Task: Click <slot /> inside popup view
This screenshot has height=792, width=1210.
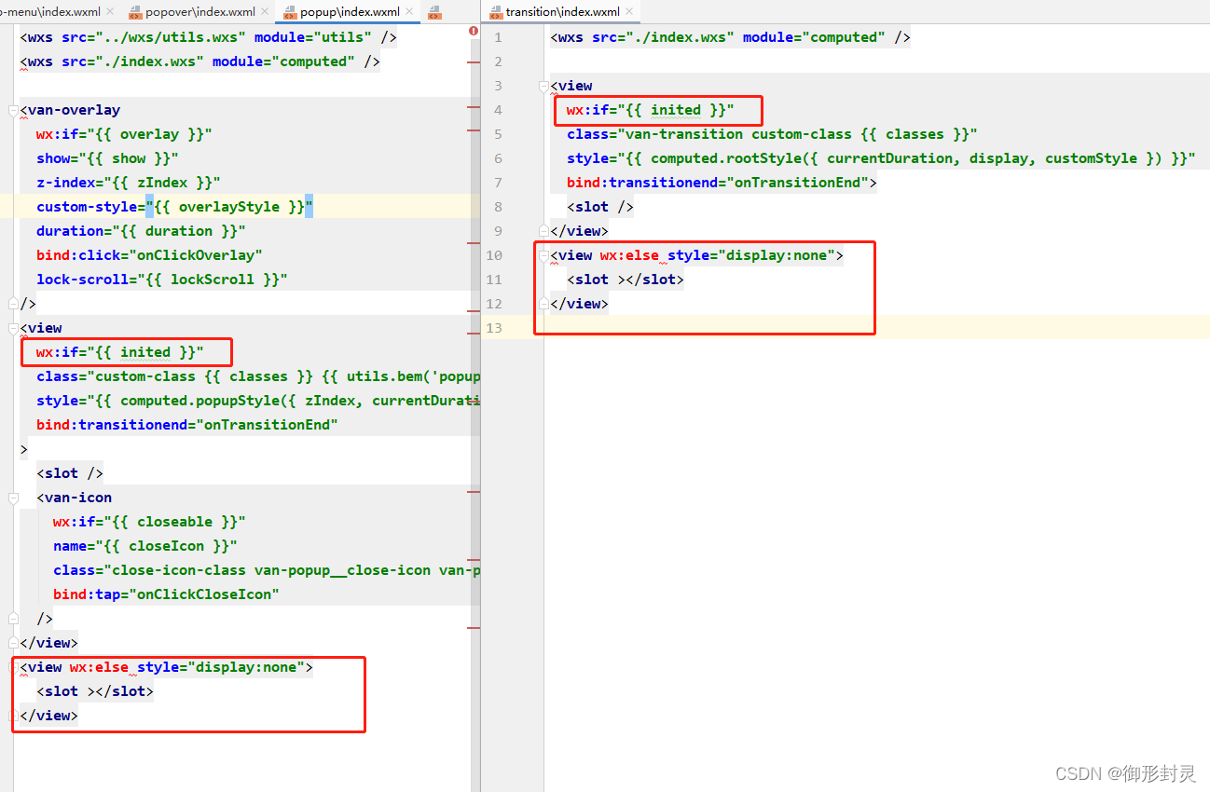Action: coord(70,473)
